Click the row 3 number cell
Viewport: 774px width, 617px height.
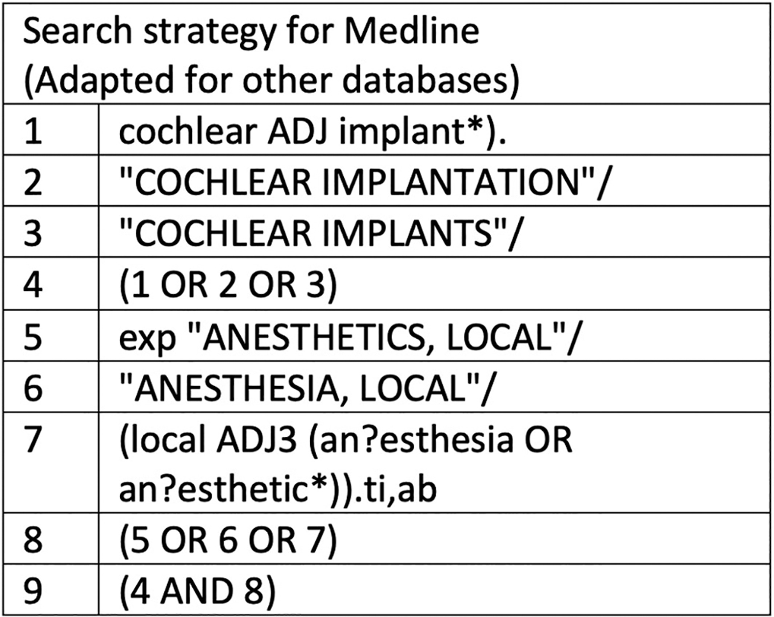[51, 232]
